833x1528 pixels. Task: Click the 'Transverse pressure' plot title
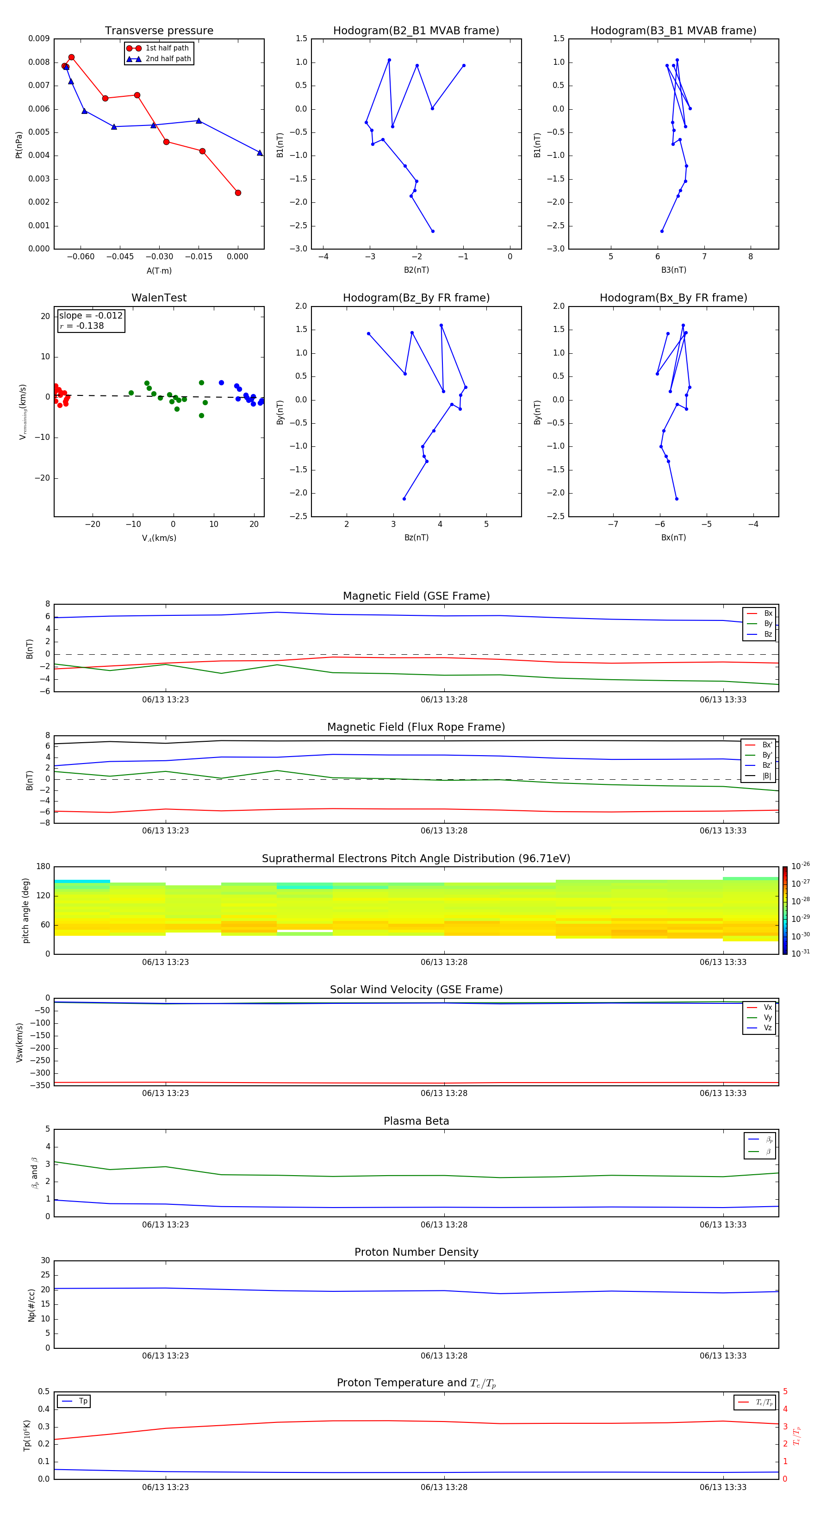(159, 31)
